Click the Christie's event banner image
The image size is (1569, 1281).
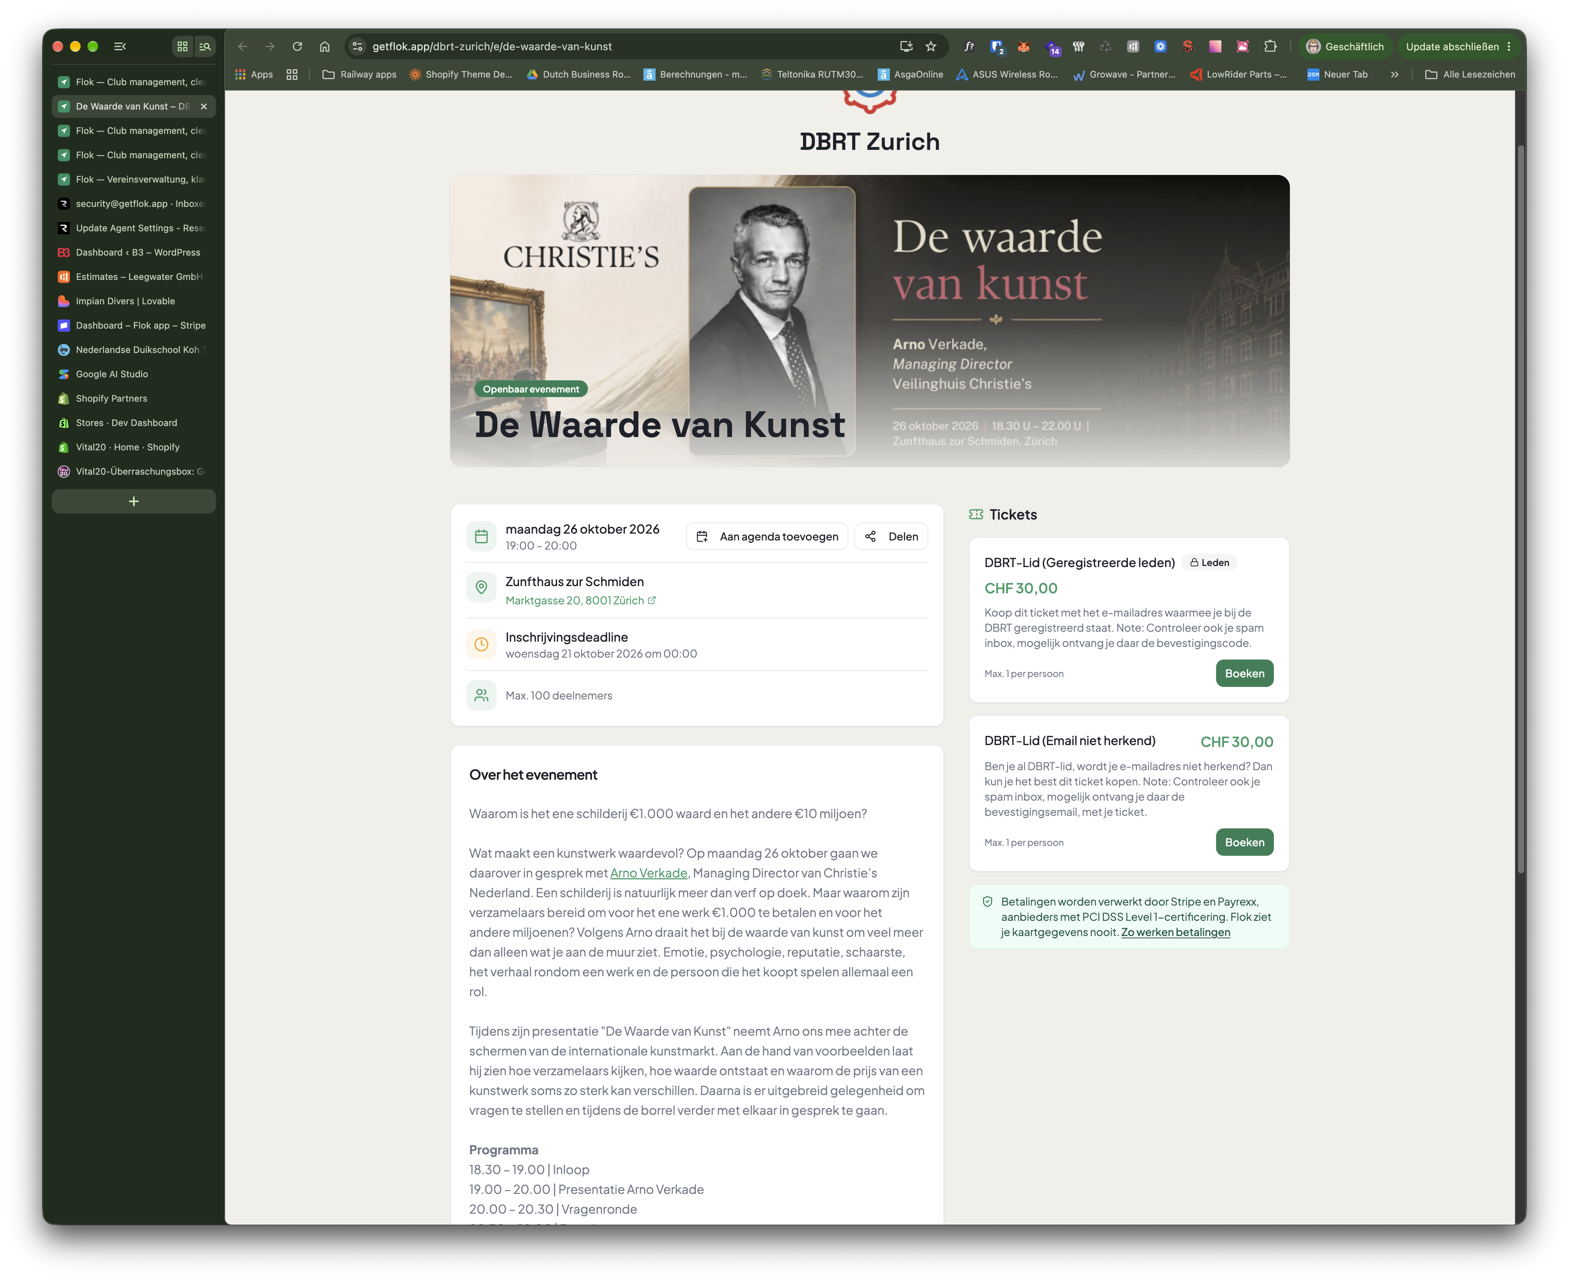(870, 320)
